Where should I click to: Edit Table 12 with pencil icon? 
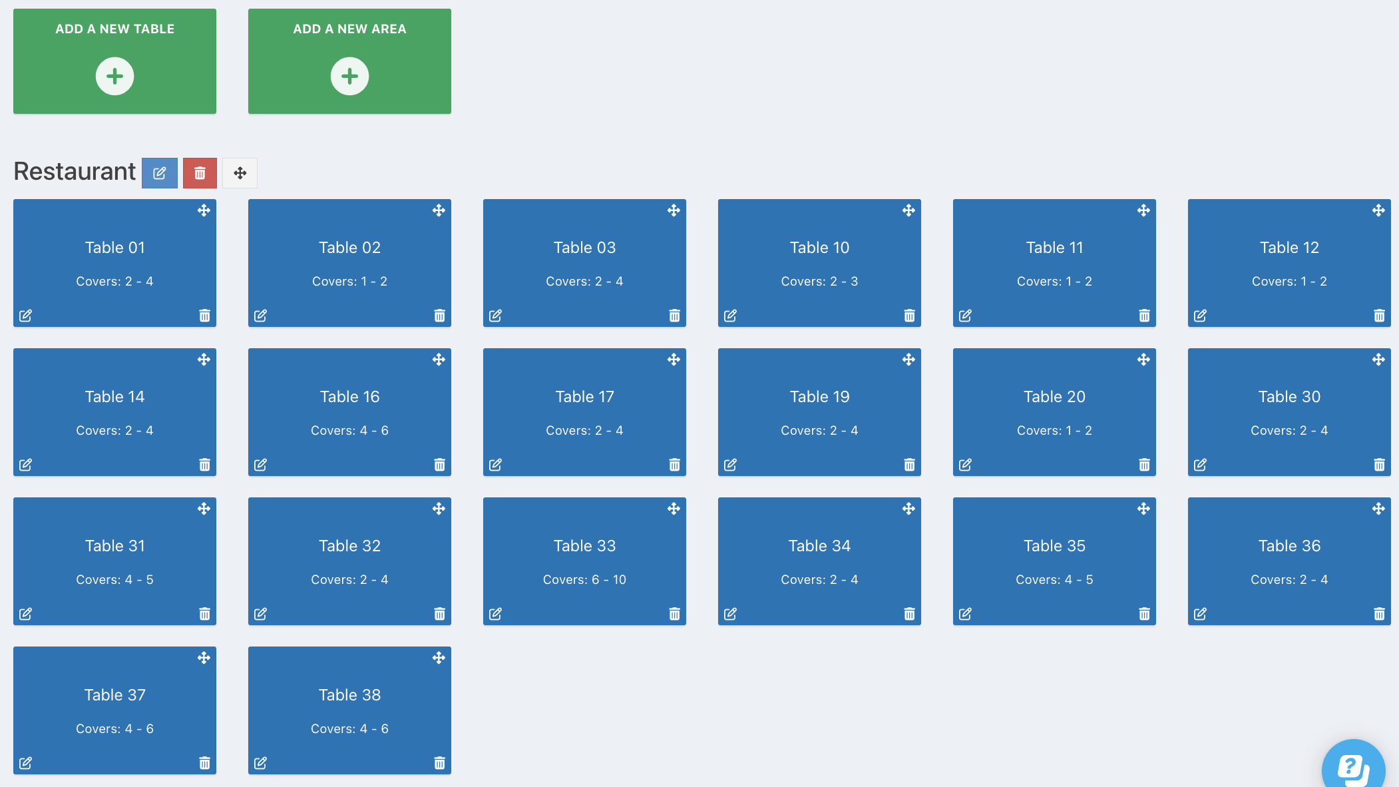point(1201,316)
